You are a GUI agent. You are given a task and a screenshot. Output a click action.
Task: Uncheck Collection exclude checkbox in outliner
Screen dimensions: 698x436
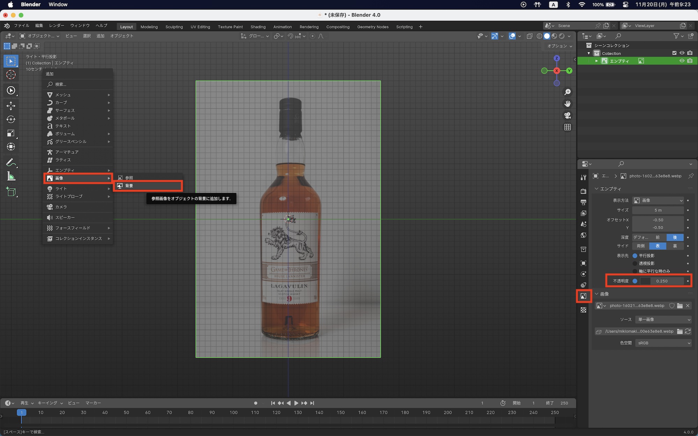[x=674, y=53]
